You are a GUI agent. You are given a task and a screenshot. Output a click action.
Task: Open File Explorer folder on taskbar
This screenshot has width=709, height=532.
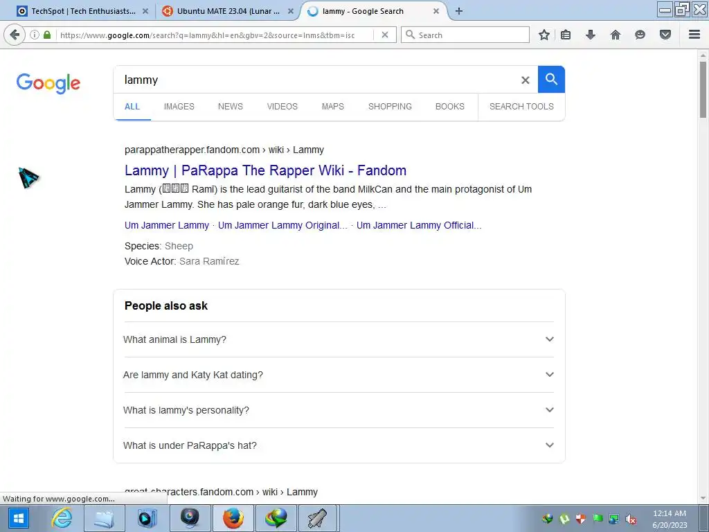105,518
